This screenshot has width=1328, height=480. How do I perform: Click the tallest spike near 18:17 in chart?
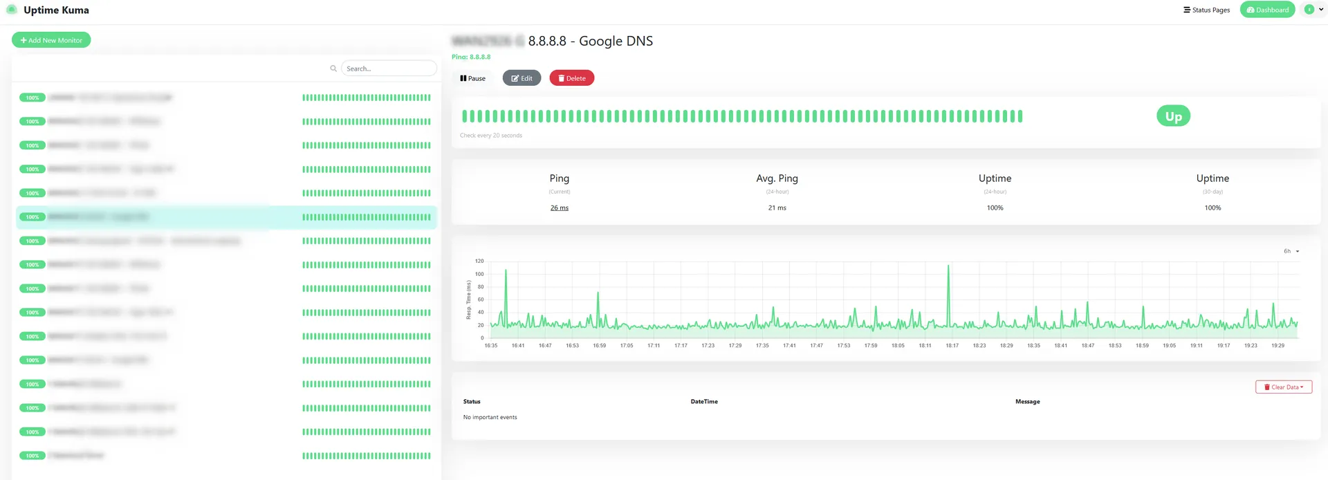pos(948,267)
